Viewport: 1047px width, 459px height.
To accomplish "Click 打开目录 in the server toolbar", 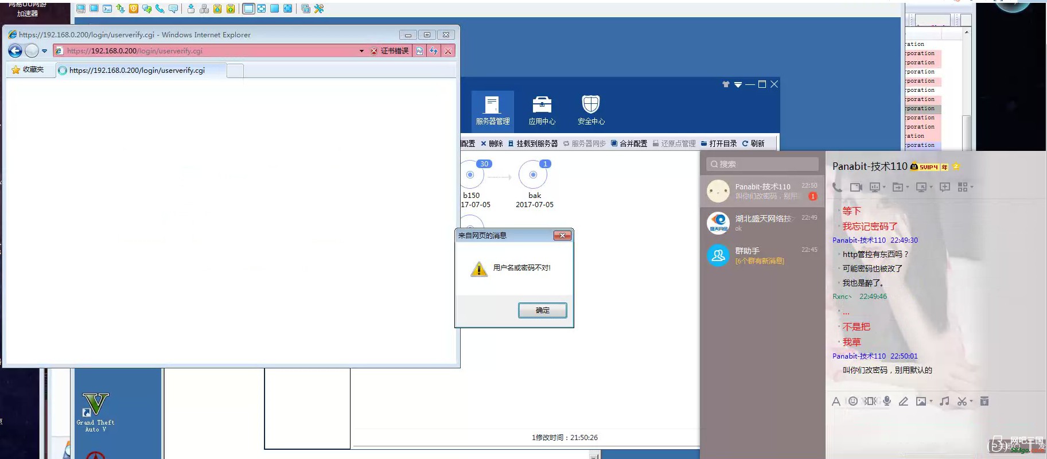I will pyautogui.click(x=719, y=143).
